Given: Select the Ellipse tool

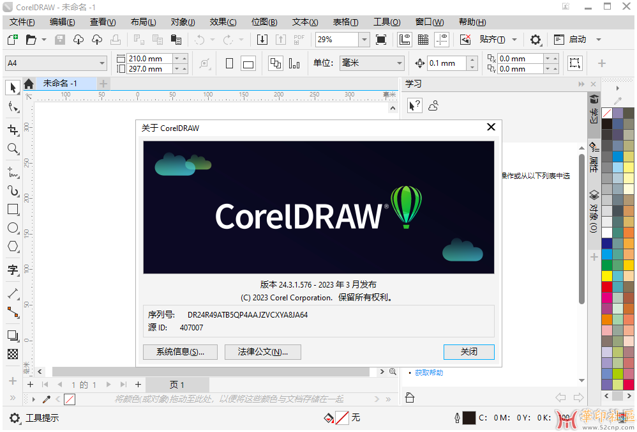Looking at the screenshot, I should tap(13, 228).
